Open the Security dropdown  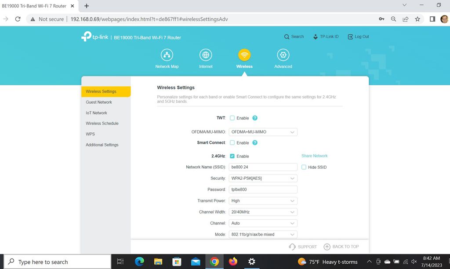[x=263, y=178]
